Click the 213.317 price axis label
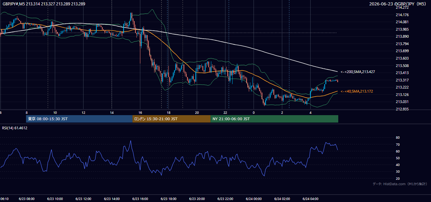Viewport: 431px width, 202px height. (x=402, y=80)
